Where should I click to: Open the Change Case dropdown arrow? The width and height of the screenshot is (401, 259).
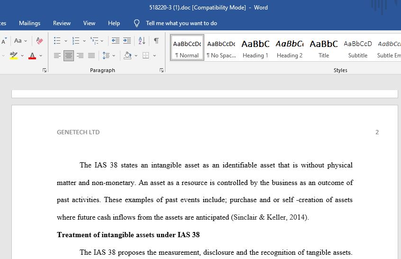pyautogui.click(x=26, y=41)
